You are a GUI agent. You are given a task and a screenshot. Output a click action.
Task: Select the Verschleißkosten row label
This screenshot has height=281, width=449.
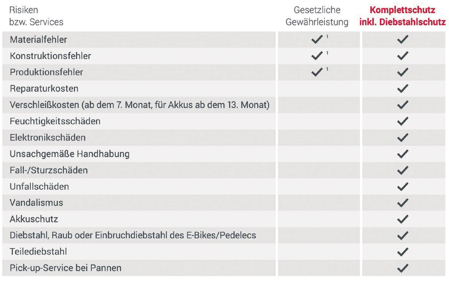(140, 105)
